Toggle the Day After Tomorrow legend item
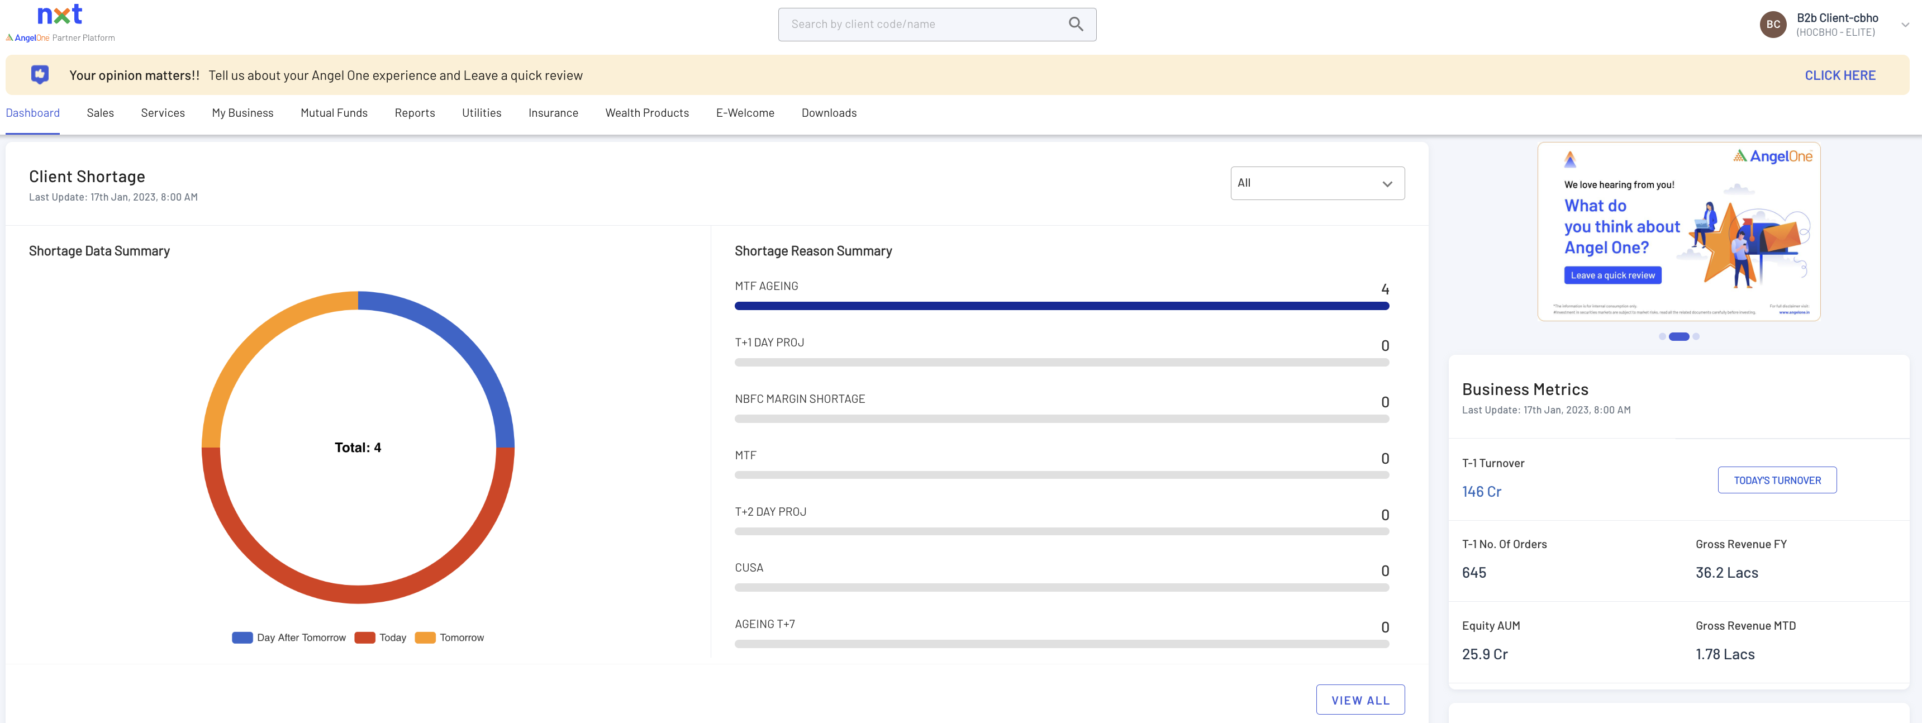The image size is (1922, 723). (x=289, y=637)
